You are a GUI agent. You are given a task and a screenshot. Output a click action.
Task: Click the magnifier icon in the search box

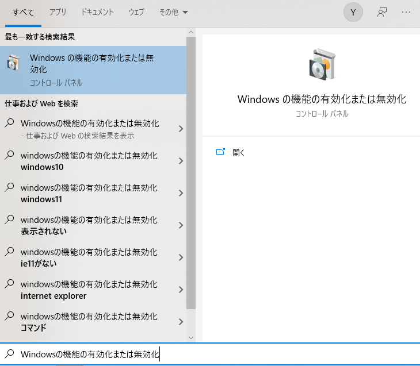(9, 354)
